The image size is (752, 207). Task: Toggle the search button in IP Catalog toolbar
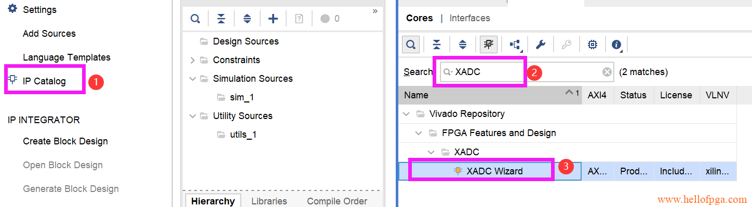click(411, 45)
